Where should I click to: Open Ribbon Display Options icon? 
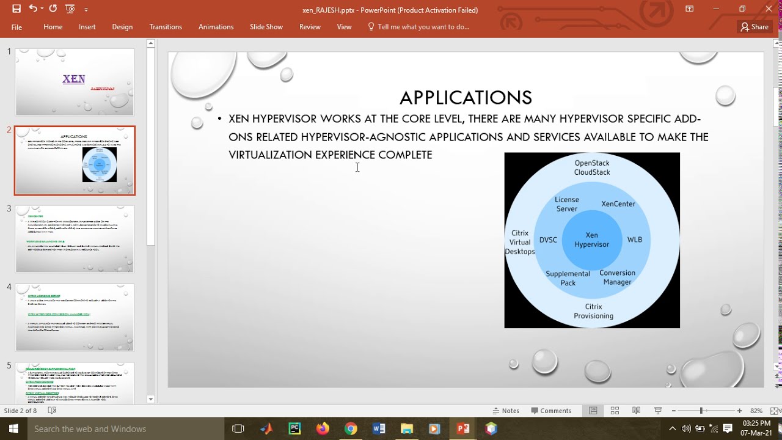point(689,9)
